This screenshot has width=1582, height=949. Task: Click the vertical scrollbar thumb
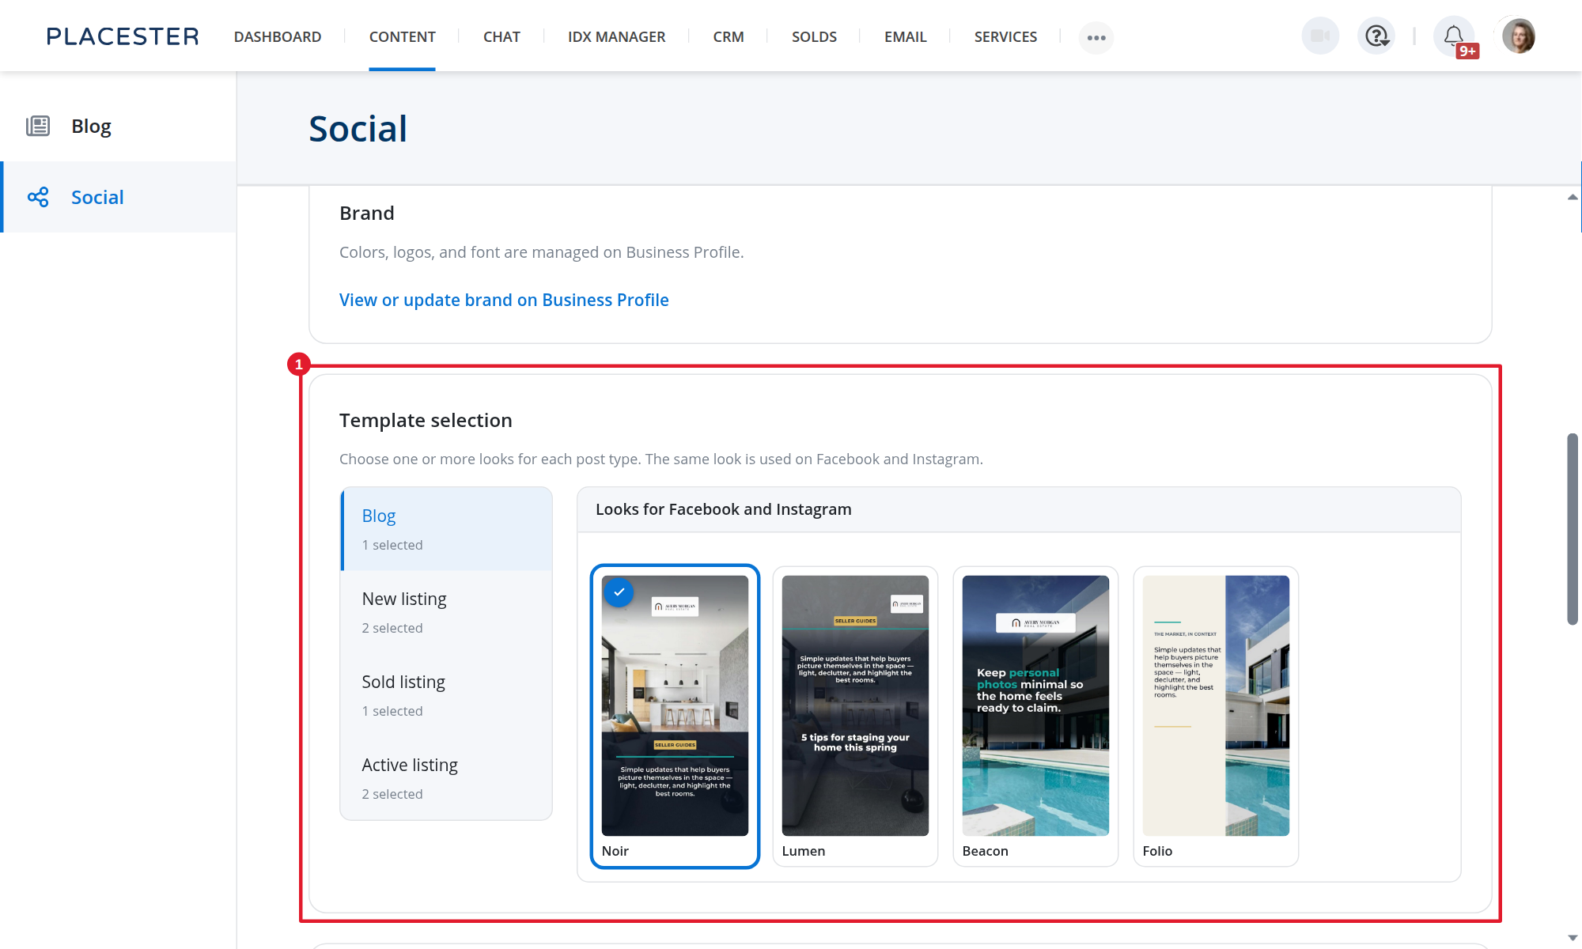[x=1573, y=529]
